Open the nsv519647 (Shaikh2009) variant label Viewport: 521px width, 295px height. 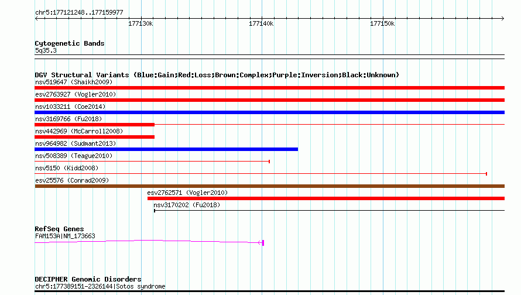pos(74,82)
